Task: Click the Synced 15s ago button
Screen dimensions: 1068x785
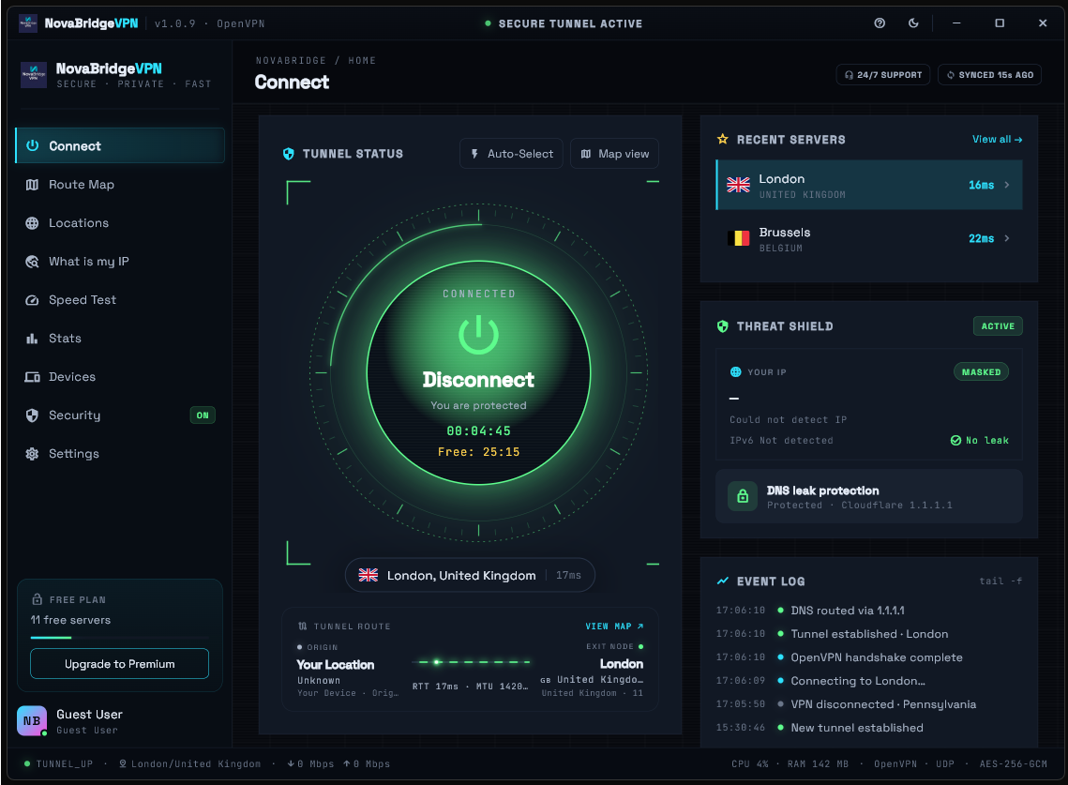Action: click(989, 75)
